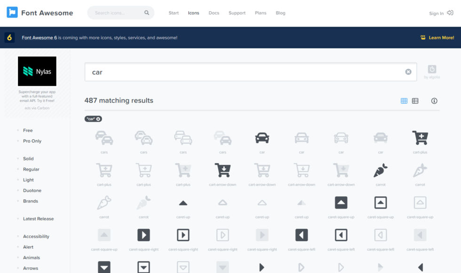Click the Learn More! banner button
Screen dimensions: 461x273
tap(442, 38)
